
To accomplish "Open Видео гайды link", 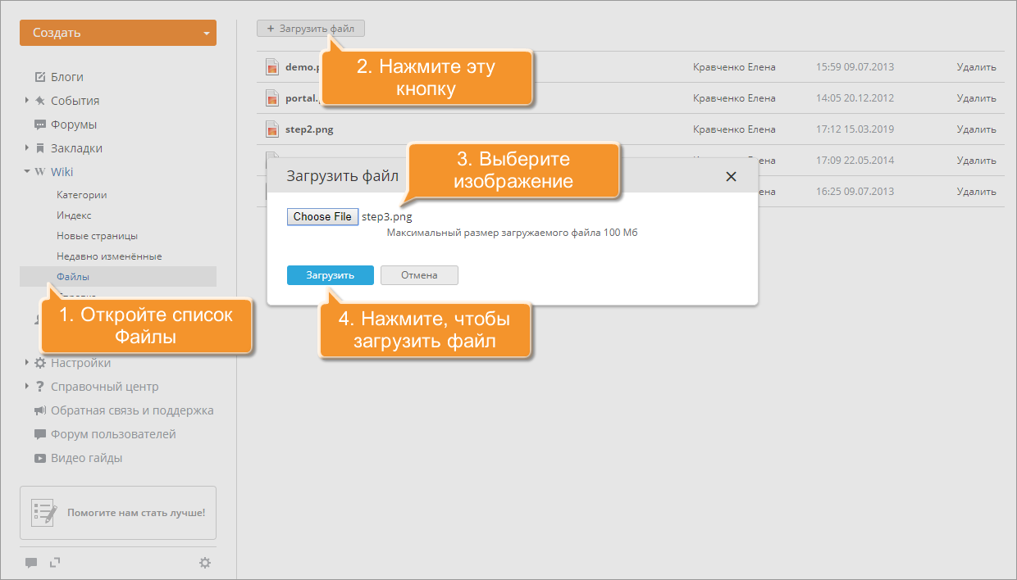I will [x=87, y=458].
